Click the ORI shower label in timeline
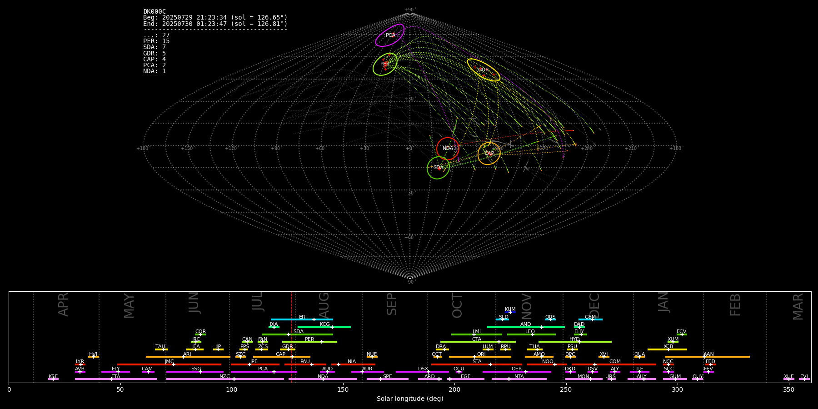 (481, 354)
